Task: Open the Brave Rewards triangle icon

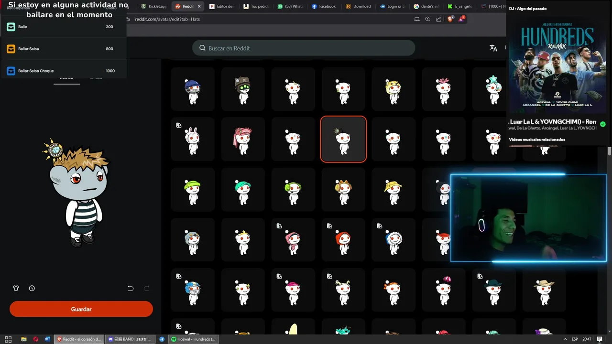Action: click(x=461, y=19)
